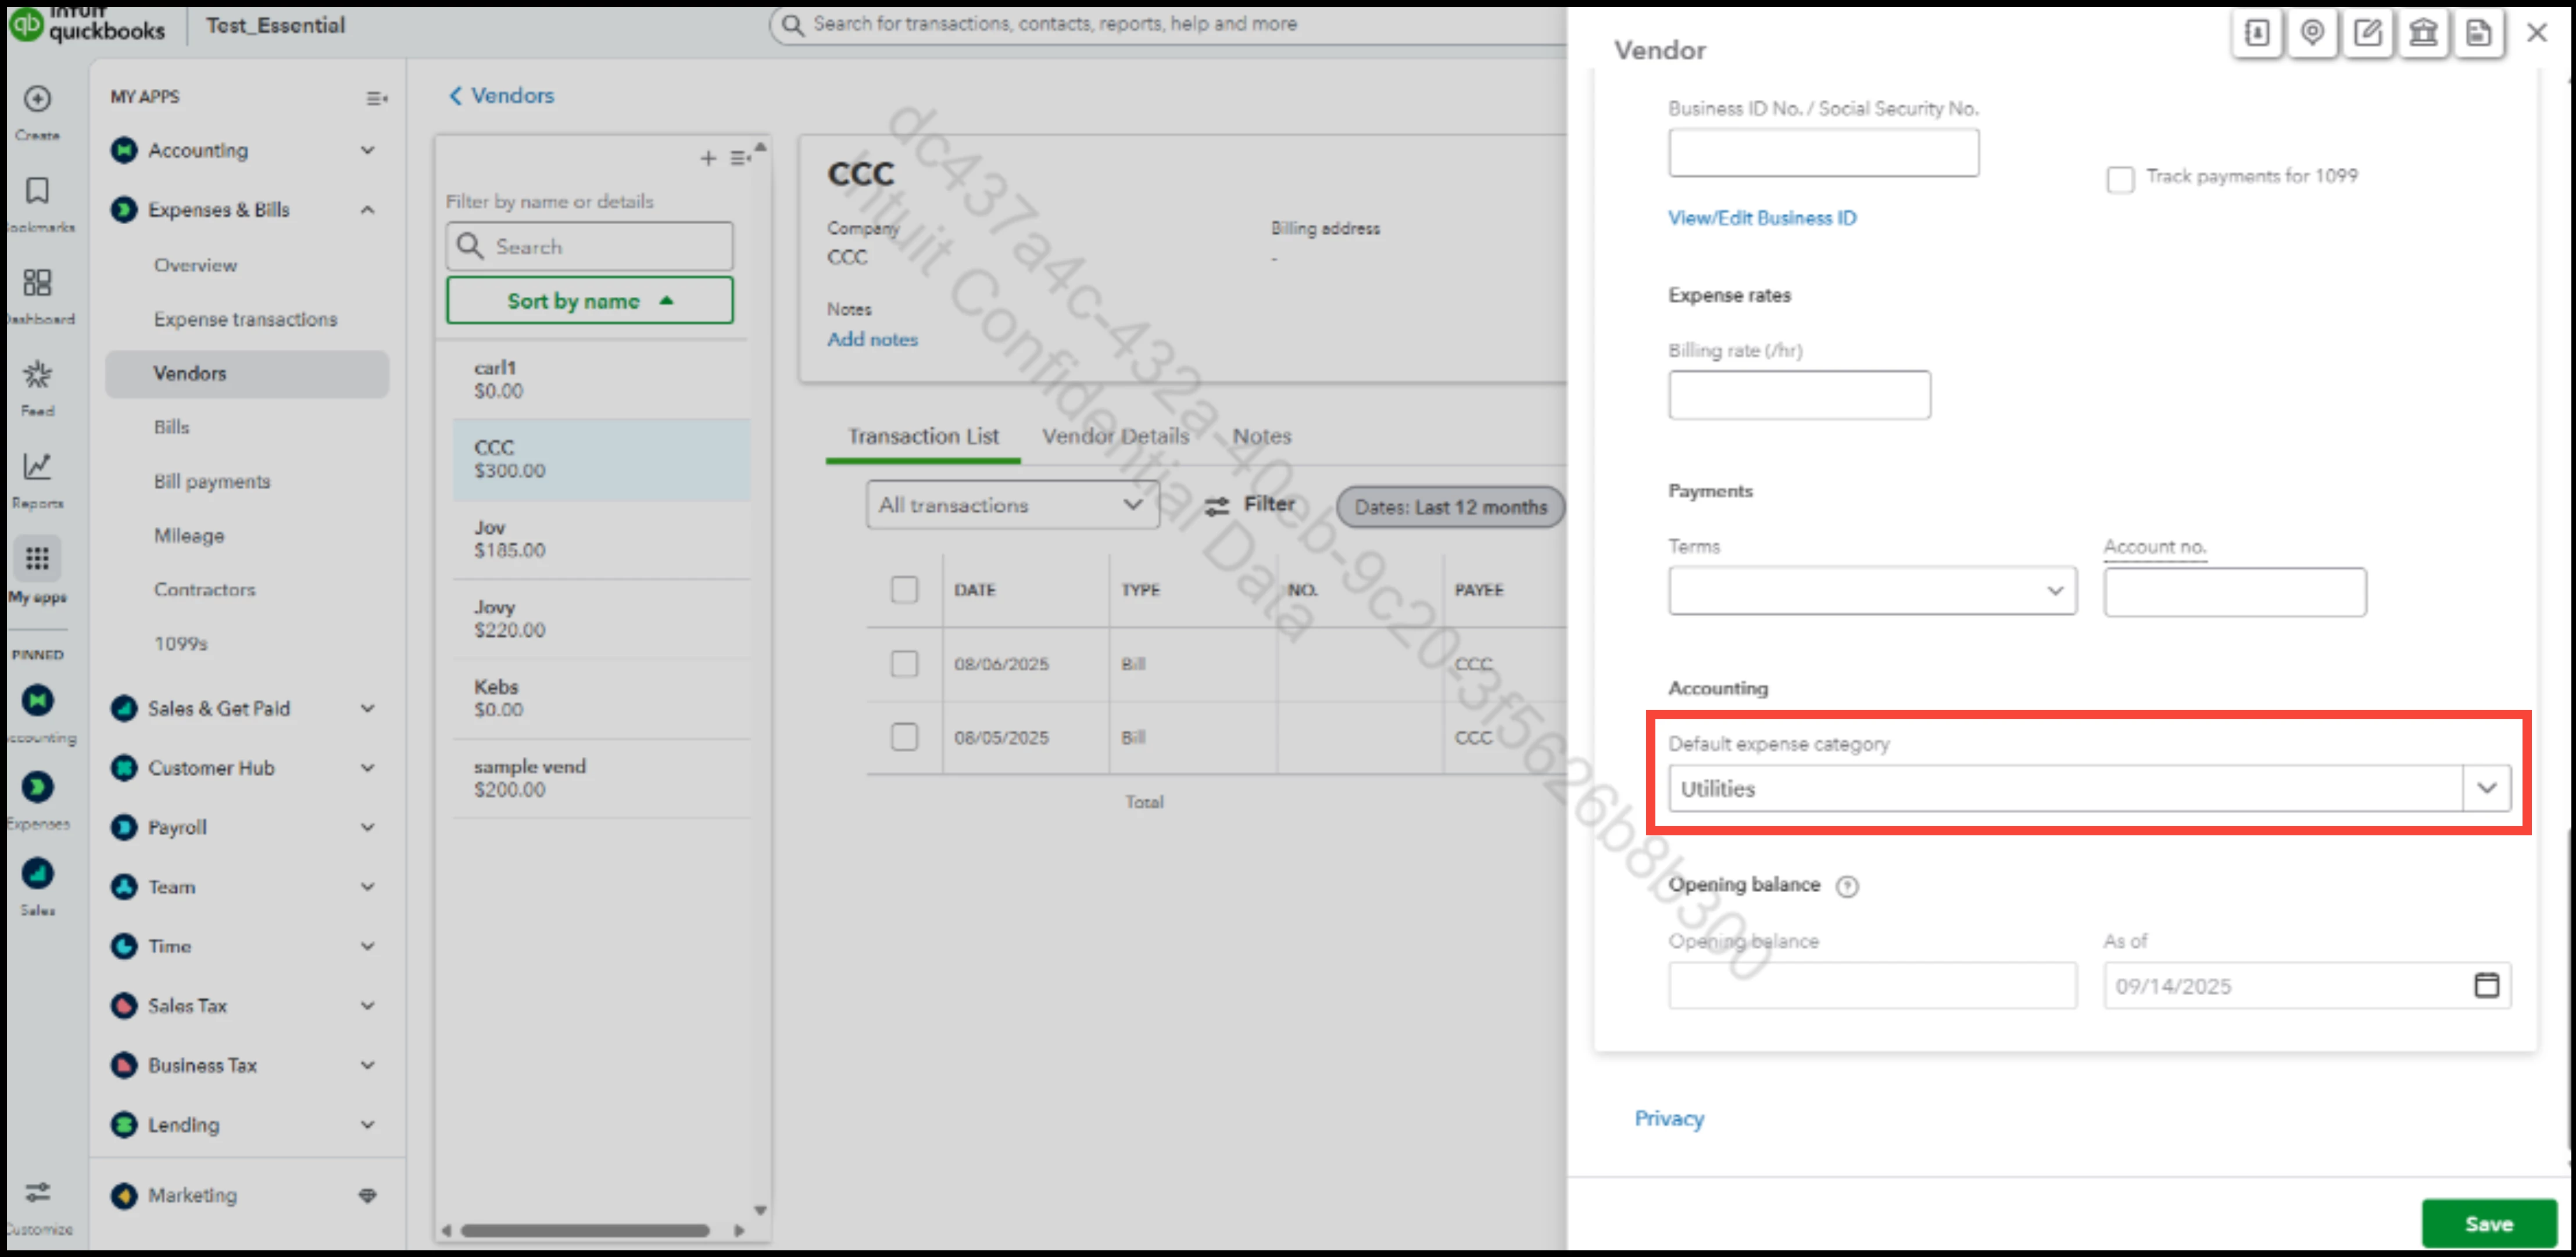The width and height of the screenshot is (2576, 1257).
Task: Open the Privacy link
Action: tap(1669, 1118)
